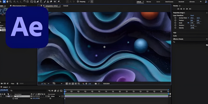Play the composition preview

tap(184, 9)
